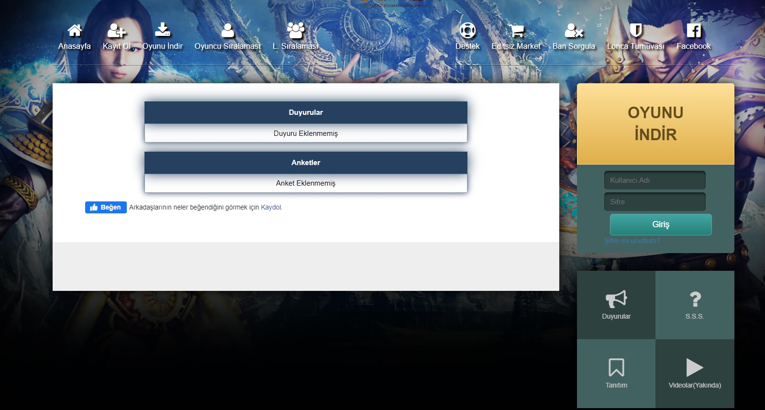Click the Lonca Turnuvası shield icon
The height and width of the screenshot is (410, 765).
(636, 31)
